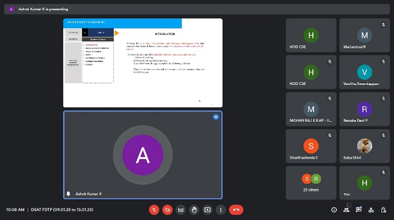The height and width of the screenshot is (220, 394).
Task: Open host controls lock icon
Action: point(384,210)
